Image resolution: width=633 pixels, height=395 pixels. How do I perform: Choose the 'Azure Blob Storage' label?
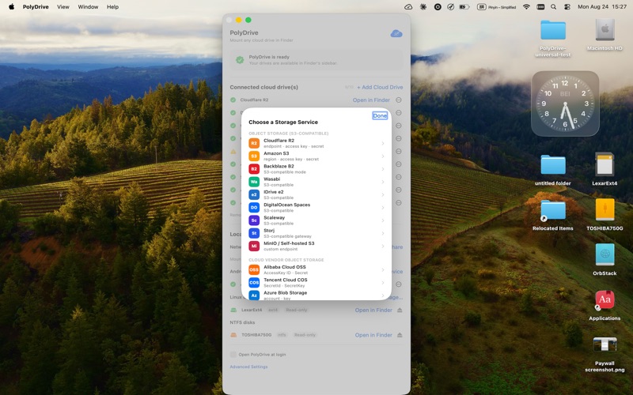click(x=285, y=292)
